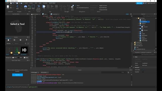Click Toggle Comment action

(103, 6)
